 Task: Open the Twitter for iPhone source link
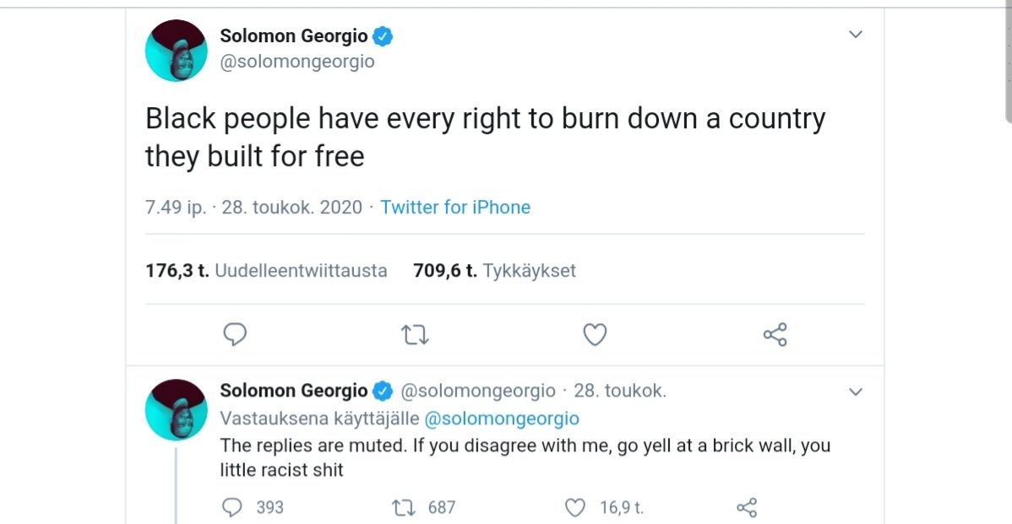(455, 208)
